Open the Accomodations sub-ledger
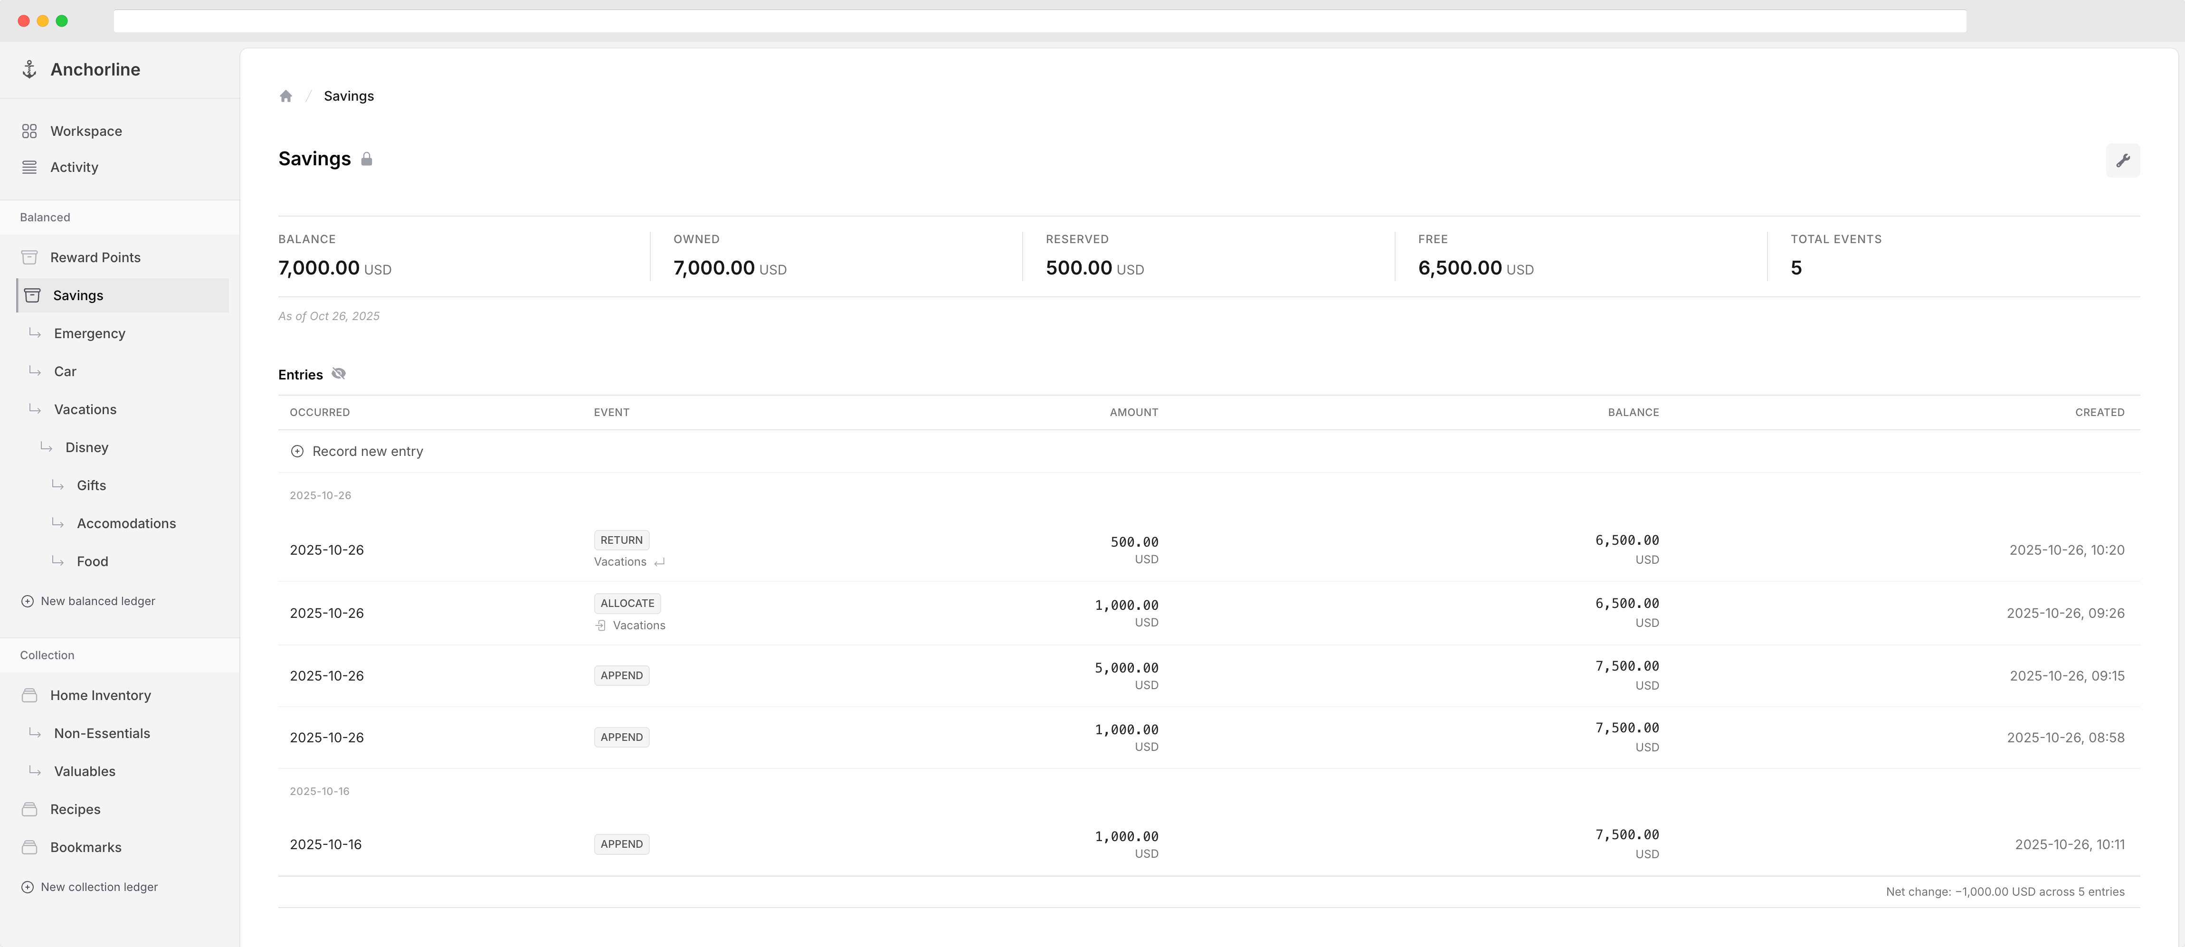The image size is (2185, 947). (126, 523)
